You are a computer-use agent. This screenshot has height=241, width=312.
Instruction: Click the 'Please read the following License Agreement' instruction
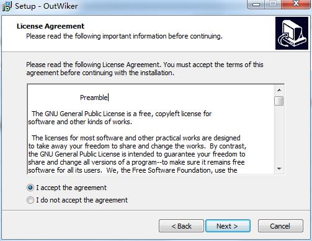(x=145, y=69)
